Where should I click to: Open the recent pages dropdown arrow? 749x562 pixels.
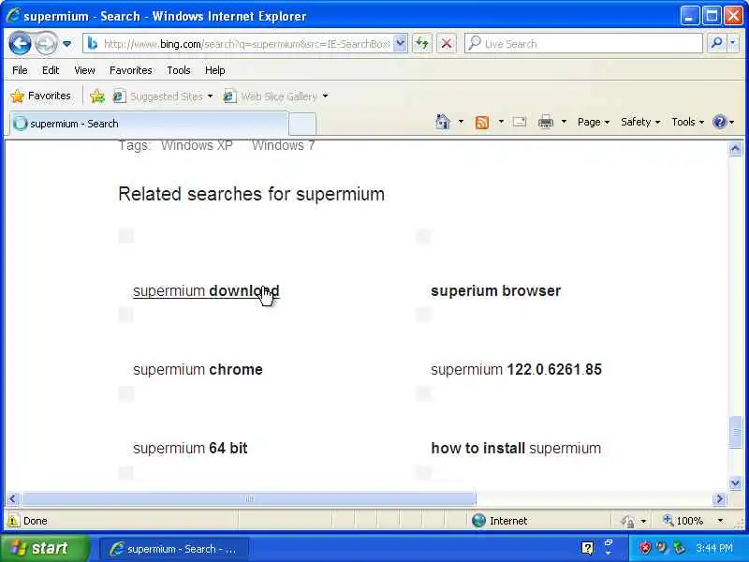click(x=66, y=43)
